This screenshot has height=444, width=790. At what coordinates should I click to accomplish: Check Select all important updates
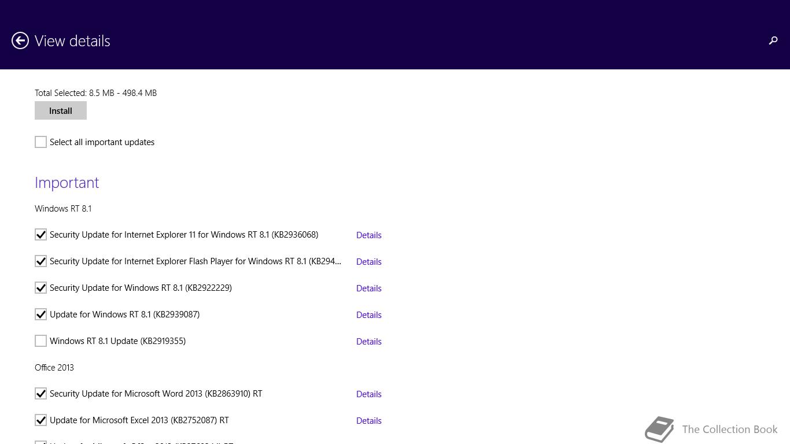(x=40, y=142)
